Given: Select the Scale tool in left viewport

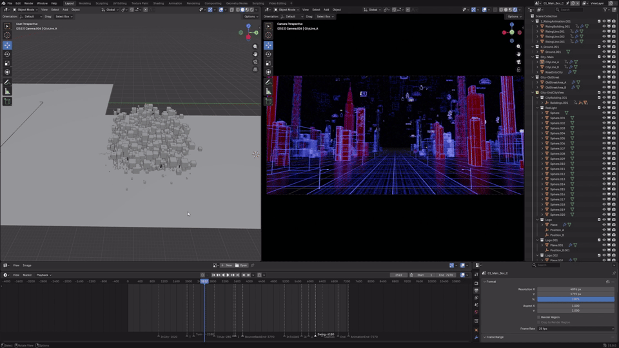Looking at the screenshot, I should click(x=7, y=63).
